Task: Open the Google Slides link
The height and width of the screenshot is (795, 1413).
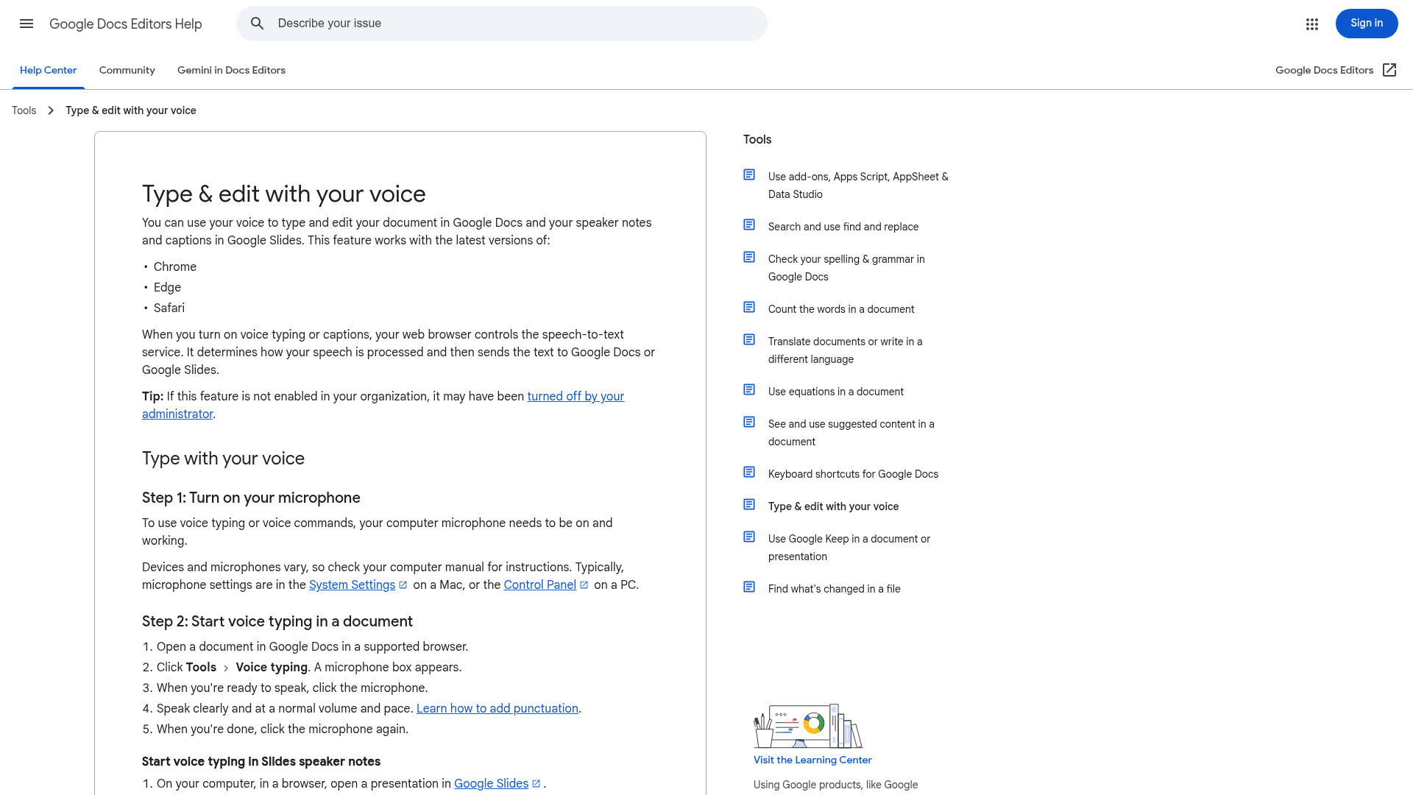Action: (x=491, y=783)
